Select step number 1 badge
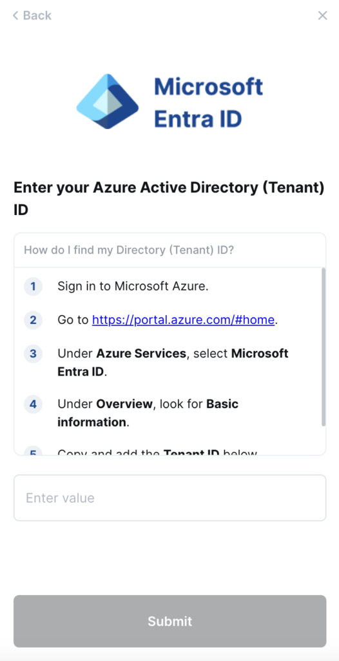Image resolution: width=339 pixels, height=661 pixels. [x=33, y=287]
